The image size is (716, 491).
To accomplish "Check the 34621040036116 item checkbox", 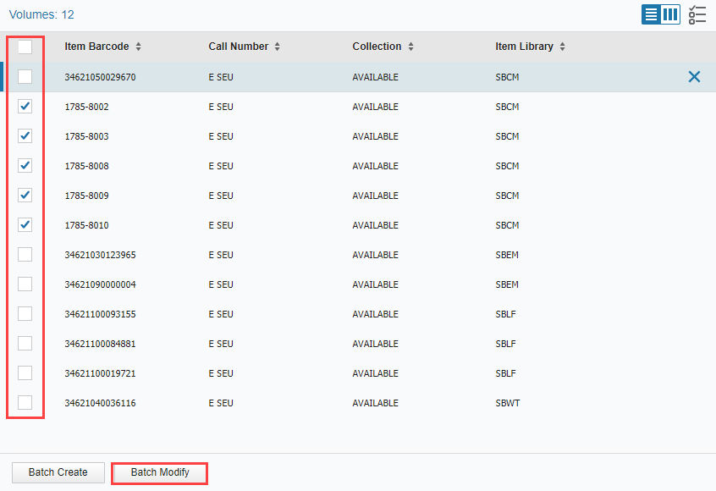I will click(x=25, y=402).
